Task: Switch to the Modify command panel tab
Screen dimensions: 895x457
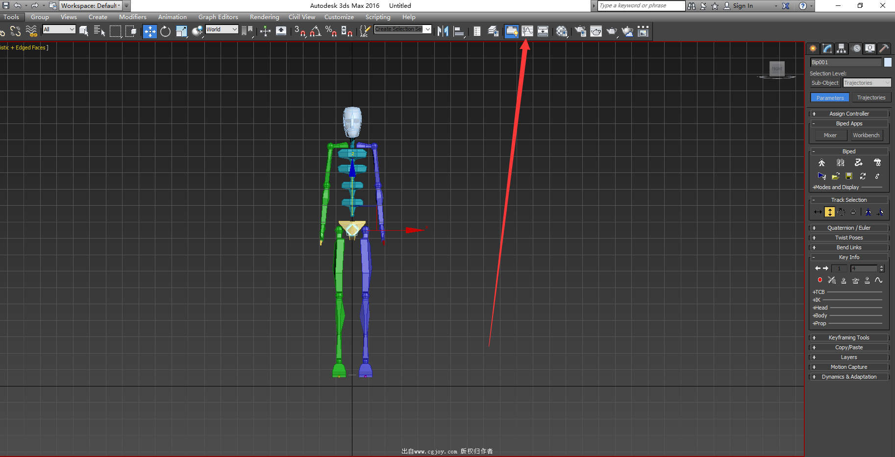Action: (x=827, y=48)
